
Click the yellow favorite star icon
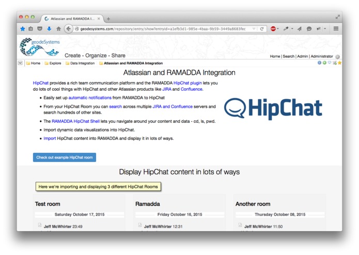339,62
